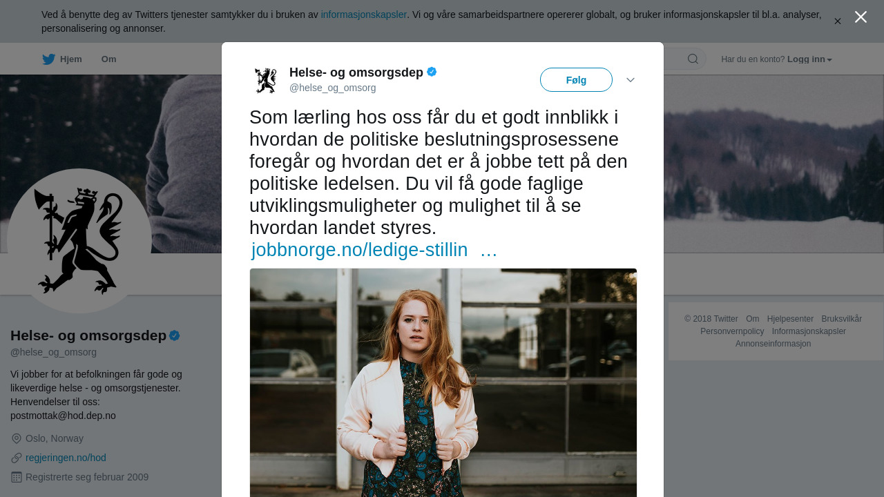
Task: Open the Bruksvilkår footer link
Action: click(841, 319)
